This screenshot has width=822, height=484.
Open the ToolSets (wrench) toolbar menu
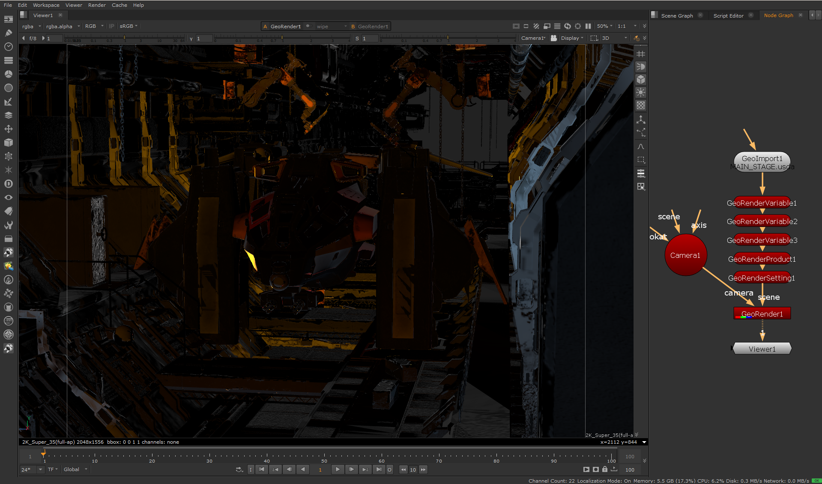click(x=9, y=225)
